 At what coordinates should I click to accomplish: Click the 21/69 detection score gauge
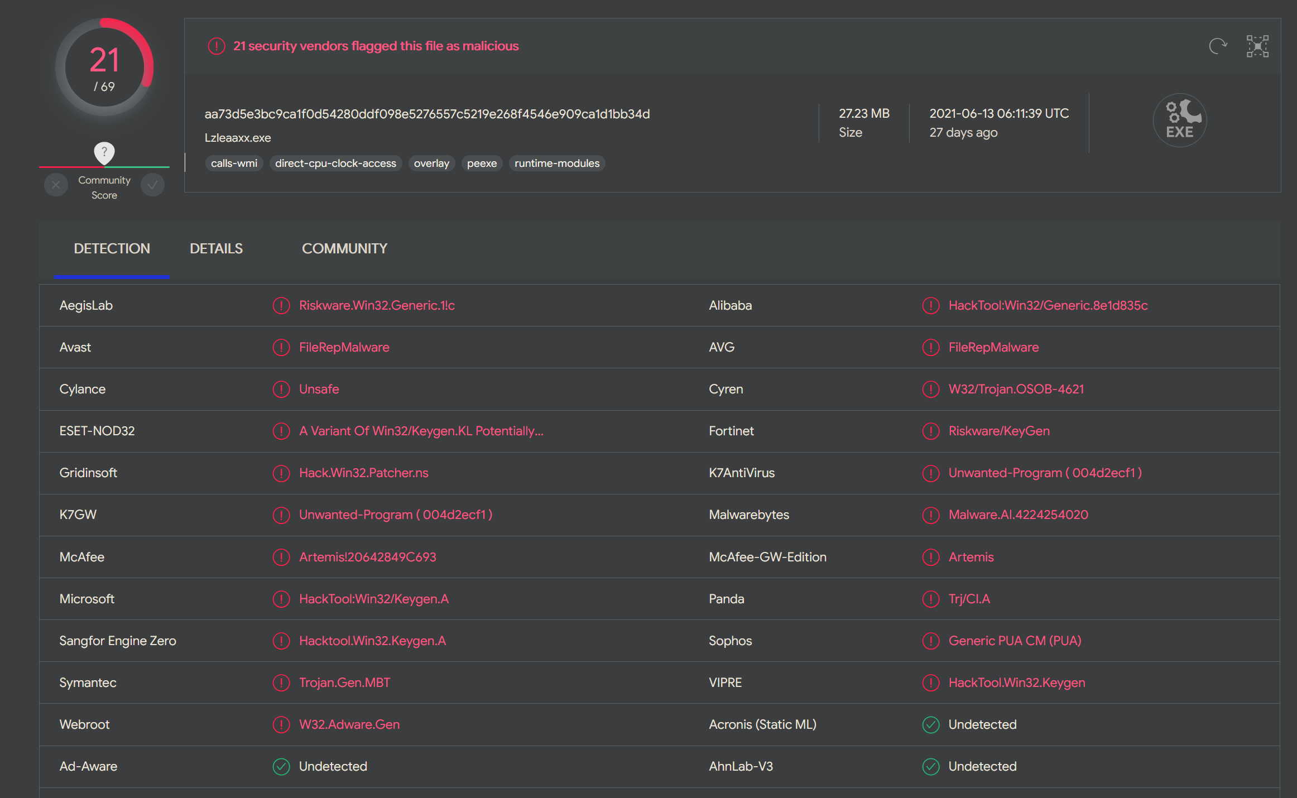pyautogui.click(x=104, y=68)
